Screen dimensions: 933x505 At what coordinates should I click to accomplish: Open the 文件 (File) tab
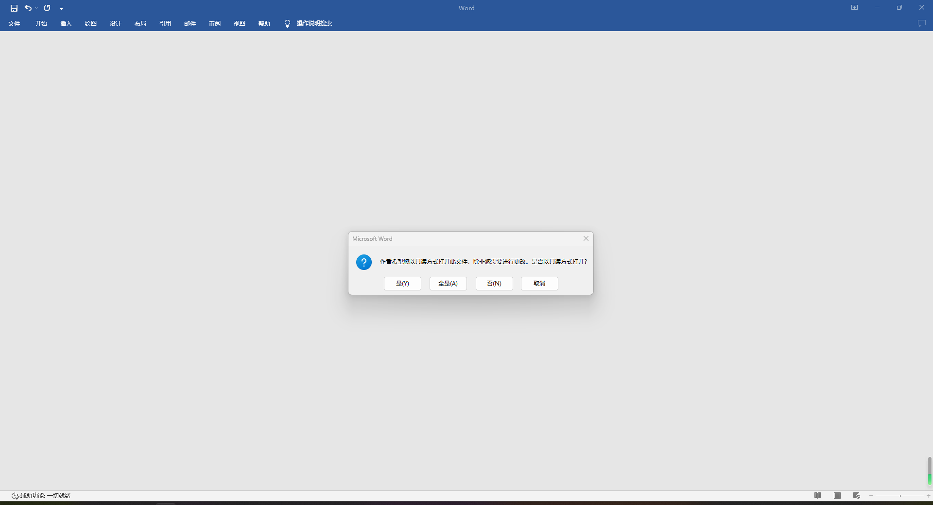(14, 23)
